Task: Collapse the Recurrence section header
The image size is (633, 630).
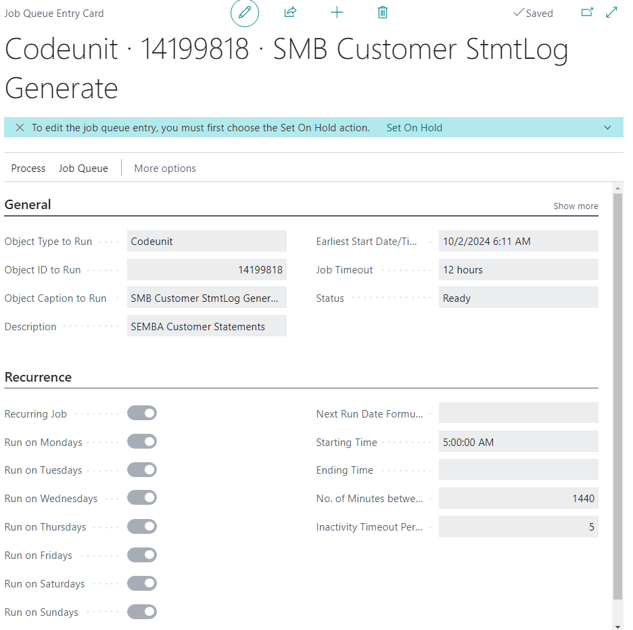Action: pyautogui.click(x=38, y=377)
